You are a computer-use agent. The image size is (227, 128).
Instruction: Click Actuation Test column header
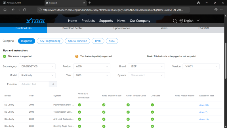pos(207,96)
